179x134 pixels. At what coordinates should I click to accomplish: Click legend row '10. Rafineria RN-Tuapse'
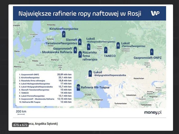coord(45,102)
